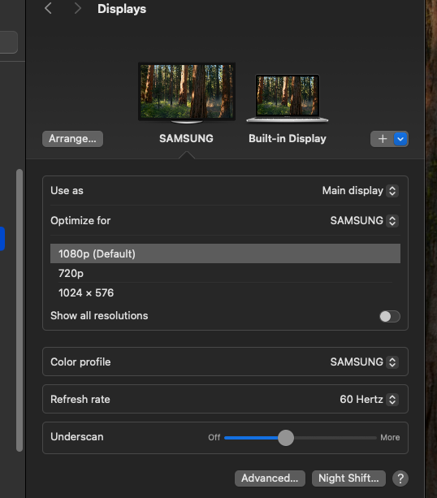Viewport: 437px width, 498px height.
Task: Select the 1080p (Default) resolution
Action: [x=225, y=253]
